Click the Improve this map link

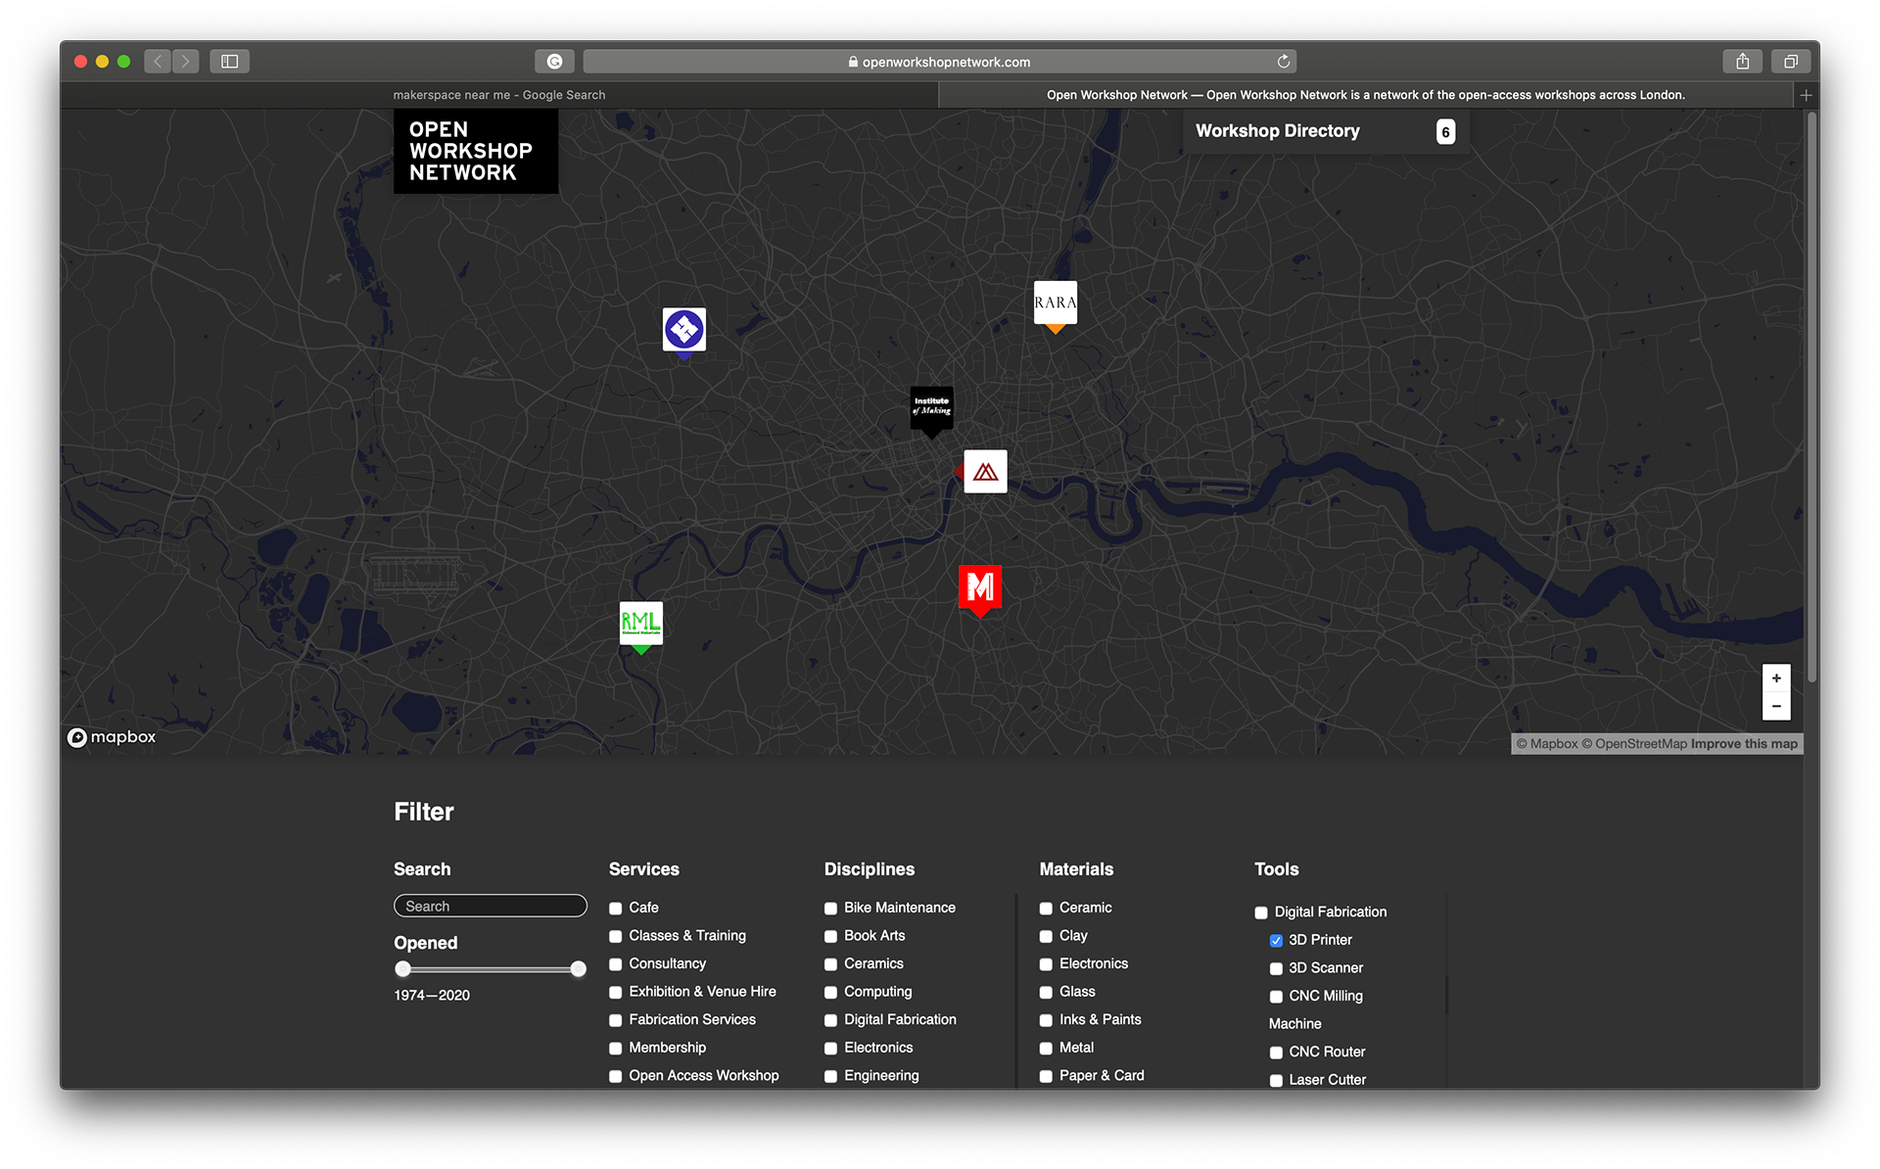[1744, 744]
